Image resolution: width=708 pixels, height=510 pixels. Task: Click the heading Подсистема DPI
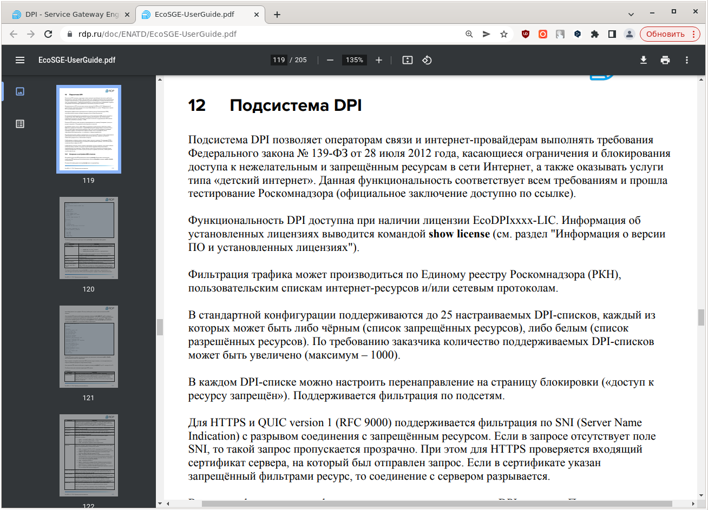pyautogui.click(x=296, y=105)
